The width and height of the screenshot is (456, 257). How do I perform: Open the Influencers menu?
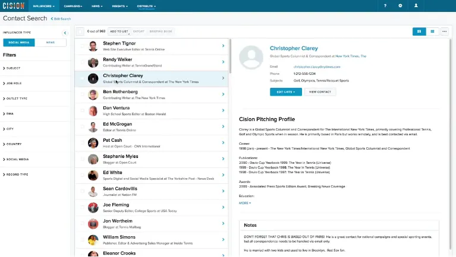point(43,6)
